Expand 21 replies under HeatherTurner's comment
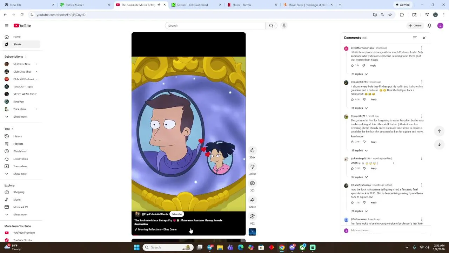The height and width of the screenshot is (253, 449). (x=360, y=74)
